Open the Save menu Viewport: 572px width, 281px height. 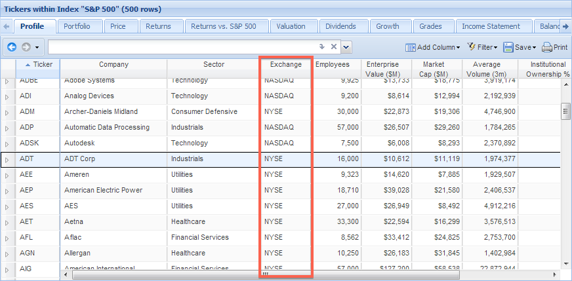point(520,47)
